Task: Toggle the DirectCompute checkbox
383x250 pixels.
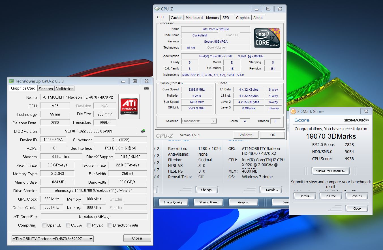Action: tap(110, 225)
